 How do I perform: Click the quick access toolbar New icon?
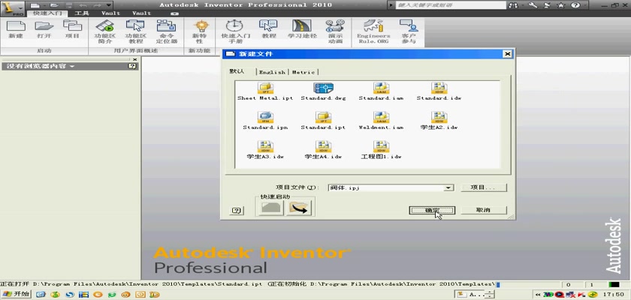(x=35, y=5)
